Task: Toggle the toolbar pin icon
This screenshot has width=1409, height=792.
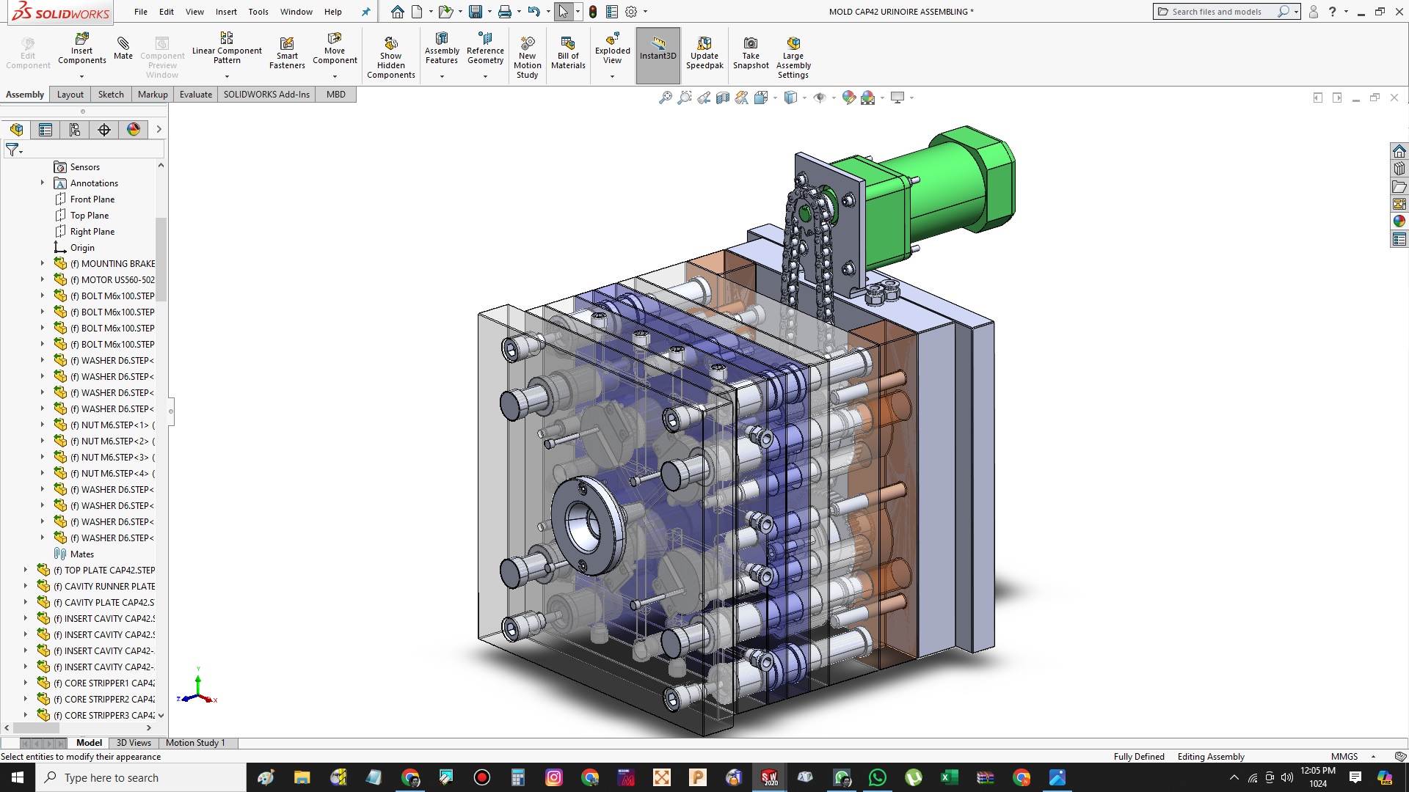Action: tap(366, 12)
